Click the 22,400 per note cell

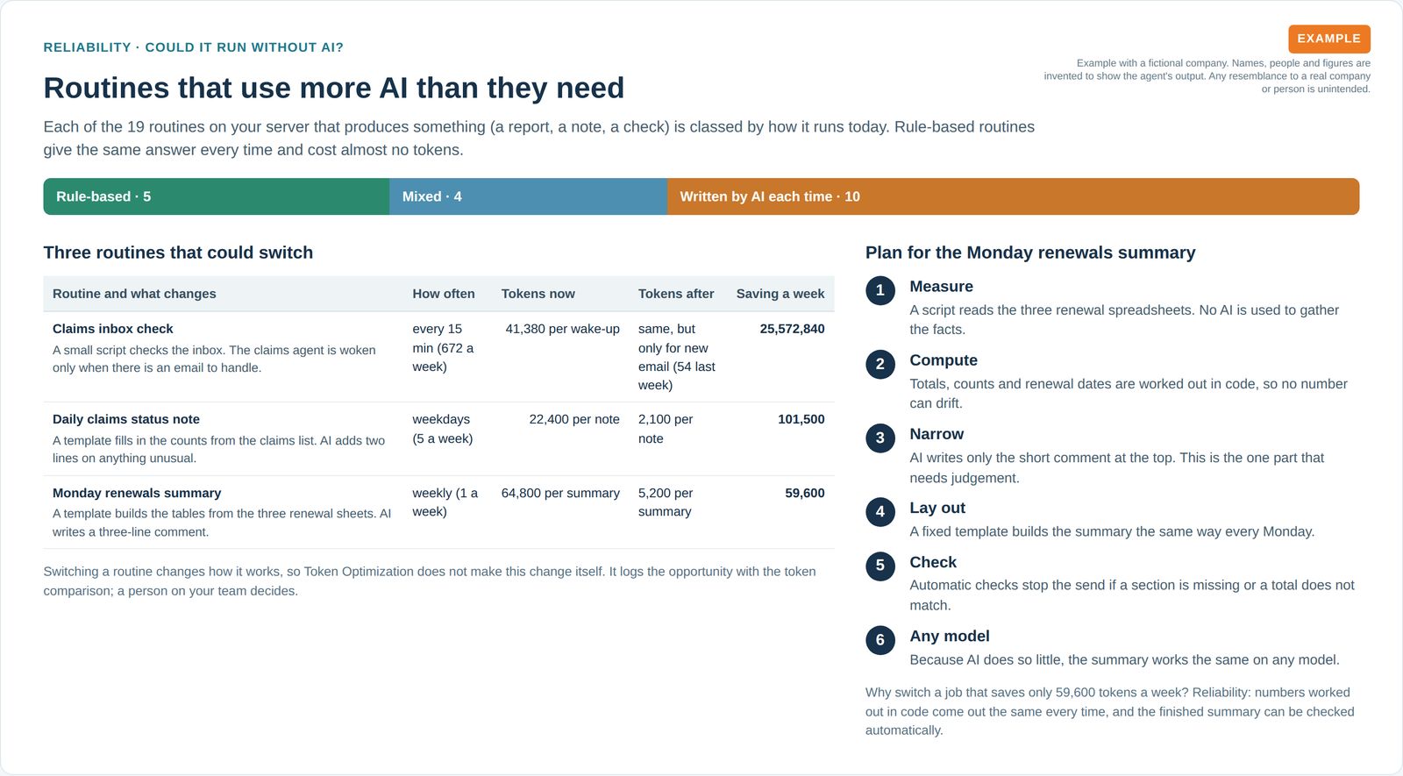pyautogui.click(x=574, y=419)
